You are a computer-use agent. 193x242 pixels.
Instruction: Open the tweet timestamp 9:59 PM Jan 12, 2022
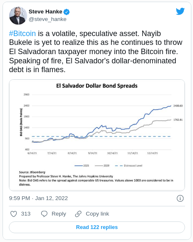(38, 198)
